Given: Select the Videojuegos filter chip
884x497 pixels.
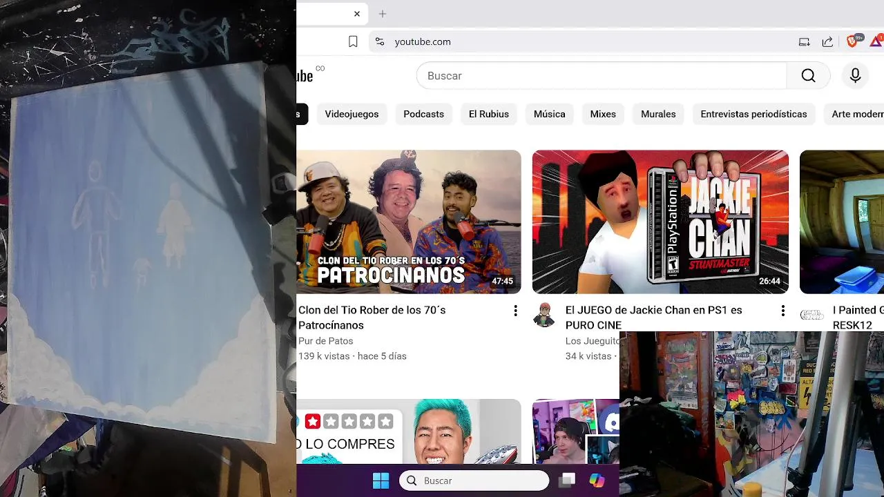Looking at the screenshot, I should 352,114.
